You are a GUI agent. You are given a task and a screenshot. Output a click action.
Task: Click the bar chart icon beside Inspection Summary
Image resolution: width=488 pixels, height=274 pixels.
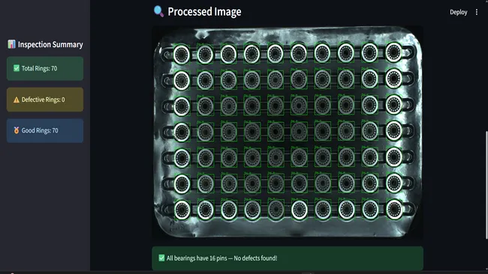point(11,44)
